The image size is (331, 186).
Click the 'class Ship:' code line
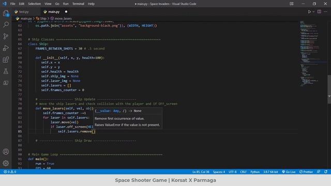pos(38,44)
